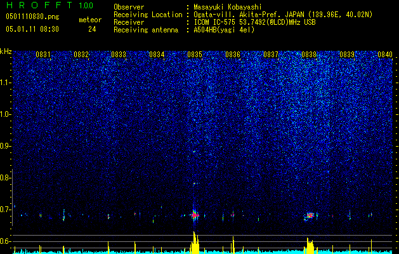The height and width of the screenshot is (254, 399).
Task: Click the 0834 time marker
Action: [x=157, y=55]
